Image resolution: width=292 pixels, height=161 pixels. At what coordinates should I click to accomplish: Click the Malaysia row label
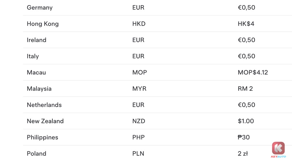(x=39, y=89)
